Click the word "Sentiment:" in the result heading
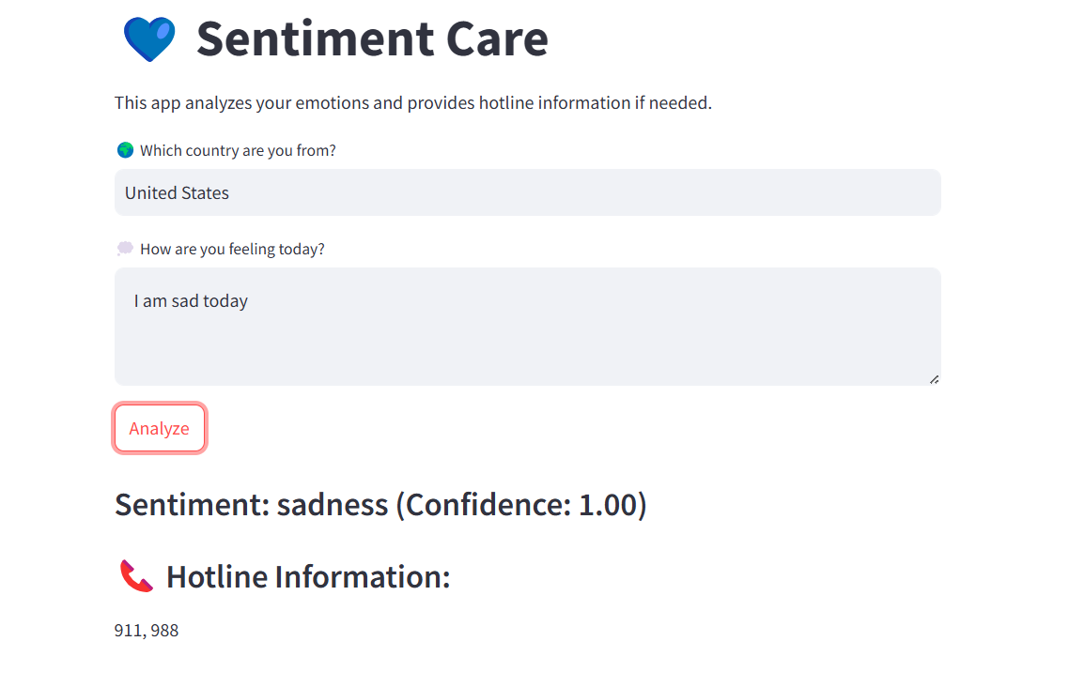Image resolution: width=1069 pixels, height=687 pixels. tap(191, 505)
